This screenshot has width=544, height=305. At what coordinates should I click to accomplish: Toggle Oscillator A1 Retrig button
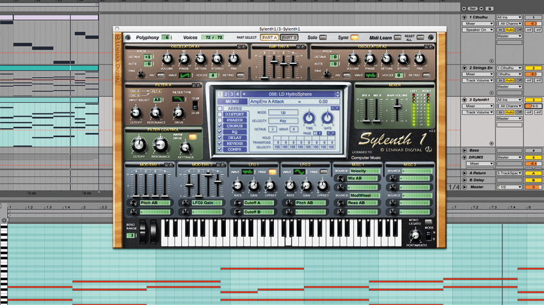240,75
